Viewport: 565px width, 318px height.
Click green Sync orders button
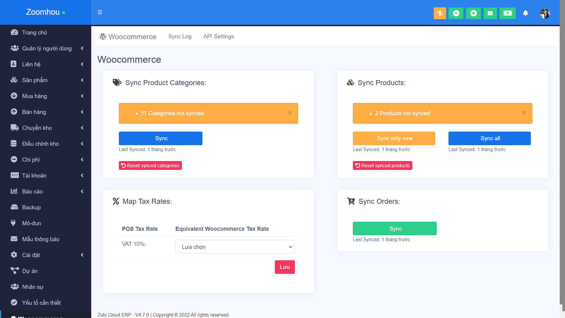395,228
